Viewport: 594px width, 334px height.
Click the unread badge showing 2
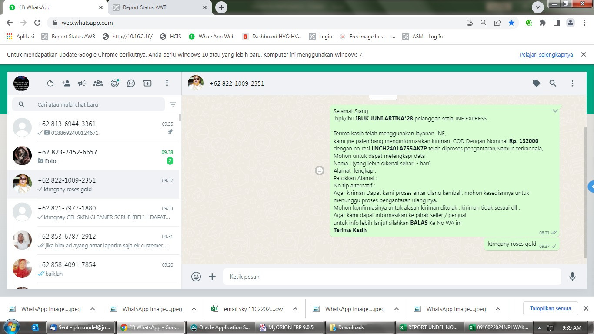click(x=170, y=161)
